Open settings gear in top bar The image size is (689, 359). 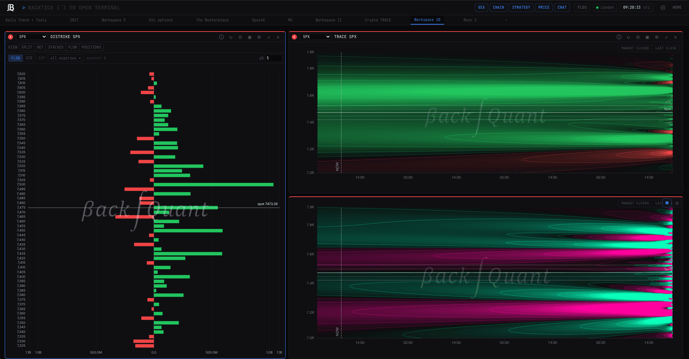click(x=663, y=8)
